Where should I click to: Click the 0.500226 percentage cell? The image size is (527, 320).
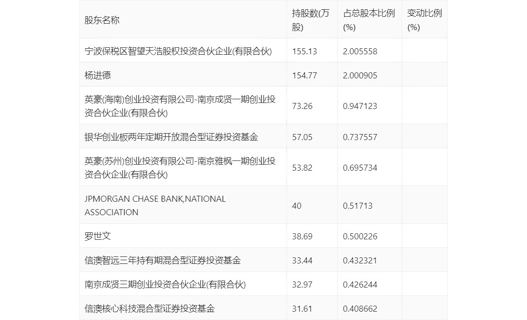[360, 237]
